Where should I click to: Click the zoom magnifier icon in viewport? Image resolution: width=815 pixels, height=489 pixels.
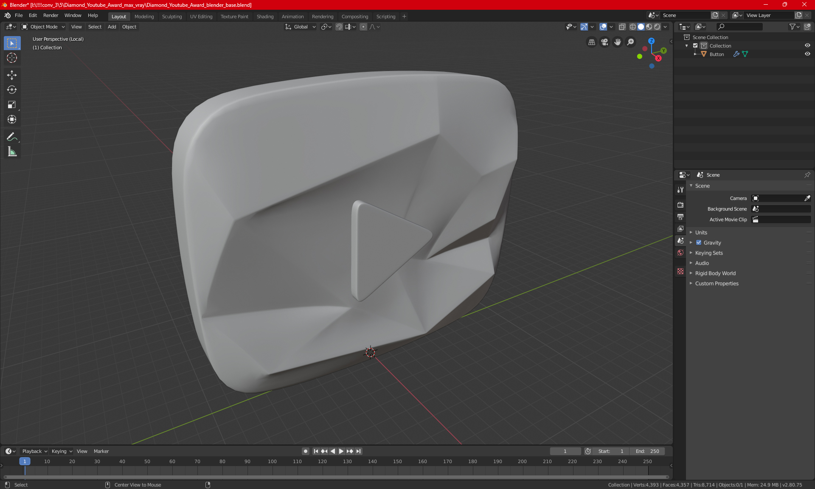pyautogui.click(x=631, y=42)
